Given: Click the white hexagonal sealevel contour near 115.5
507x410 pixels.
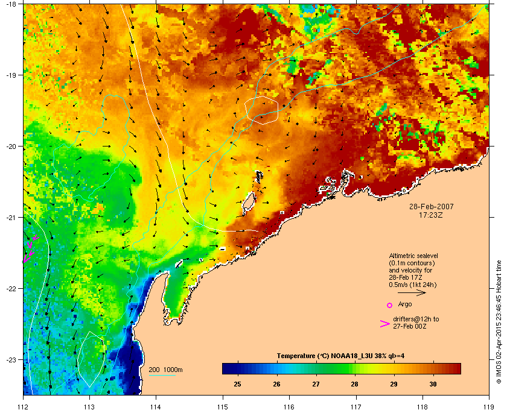Looking at the screenshot, I should tap(261, 110).
